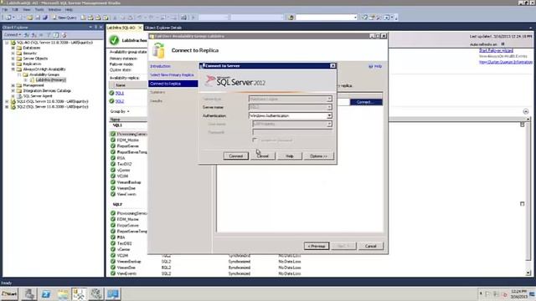Image resolution: width=536 pixels, height=301 pixels.
Task: Expand the Security folder node
Action: (x=13, y=54)
